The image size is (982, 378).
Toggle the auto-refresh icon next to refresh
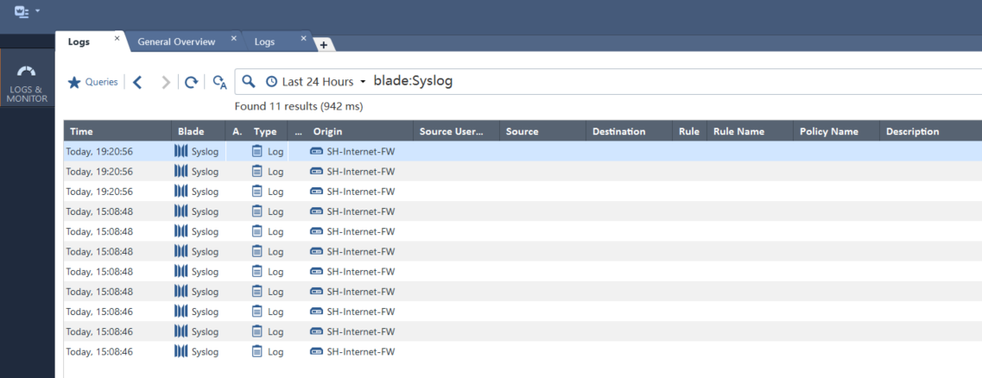coord(219,82)
